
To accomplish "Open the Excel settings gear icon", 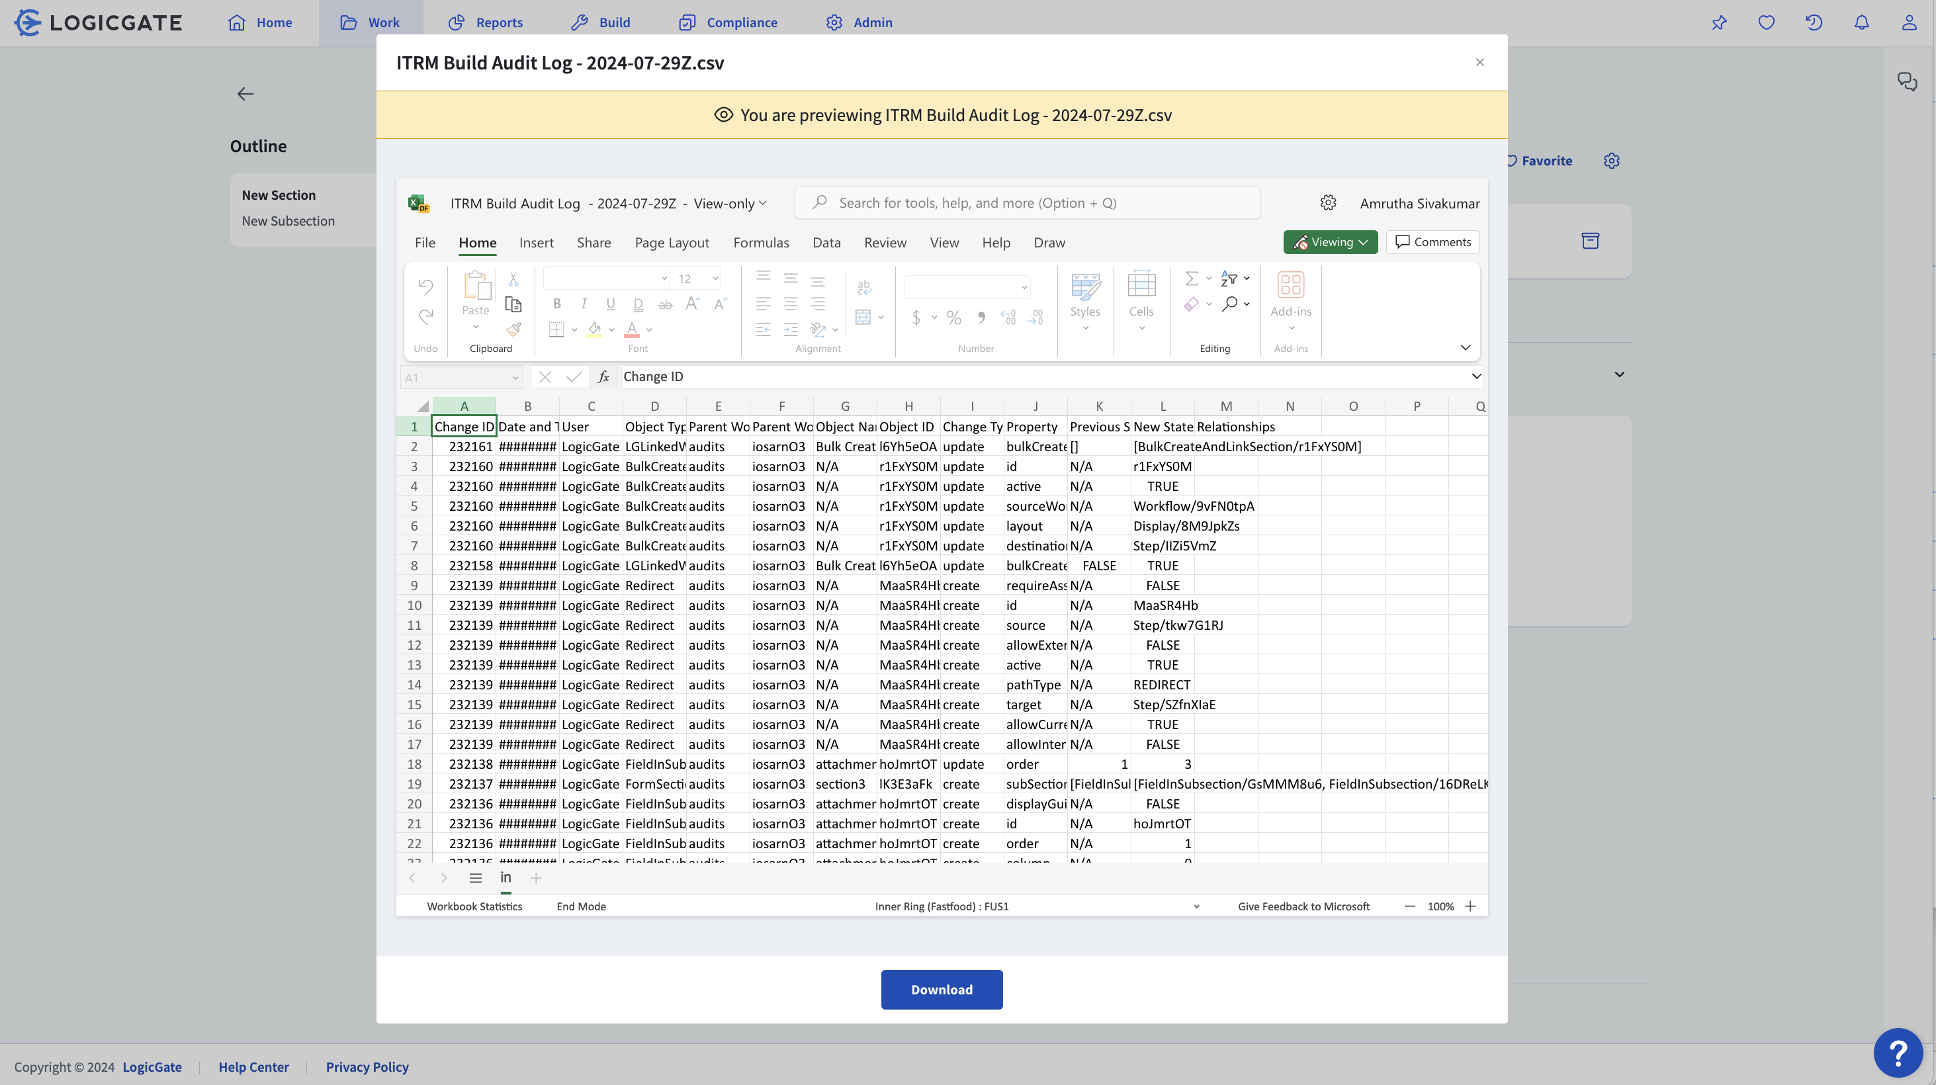I will tap(1328, 203).
